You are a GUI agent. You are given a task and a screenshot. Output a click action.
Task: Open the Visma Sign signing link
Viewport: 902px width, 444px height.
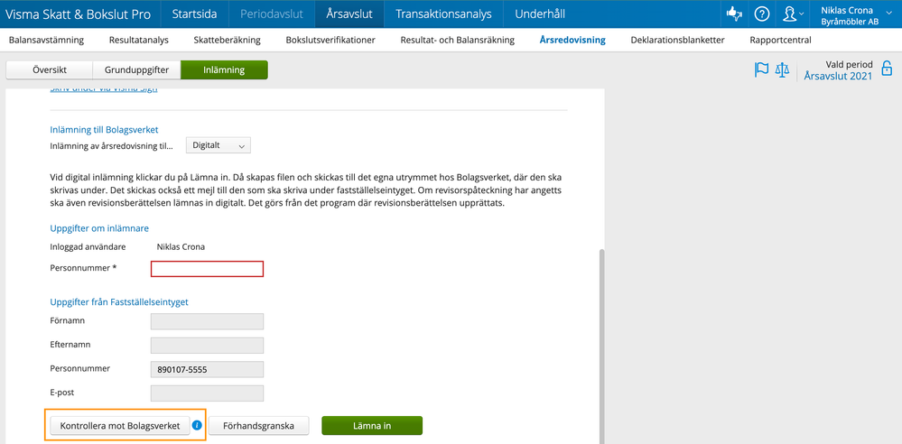pyautogui.click(x=104, y=90)
